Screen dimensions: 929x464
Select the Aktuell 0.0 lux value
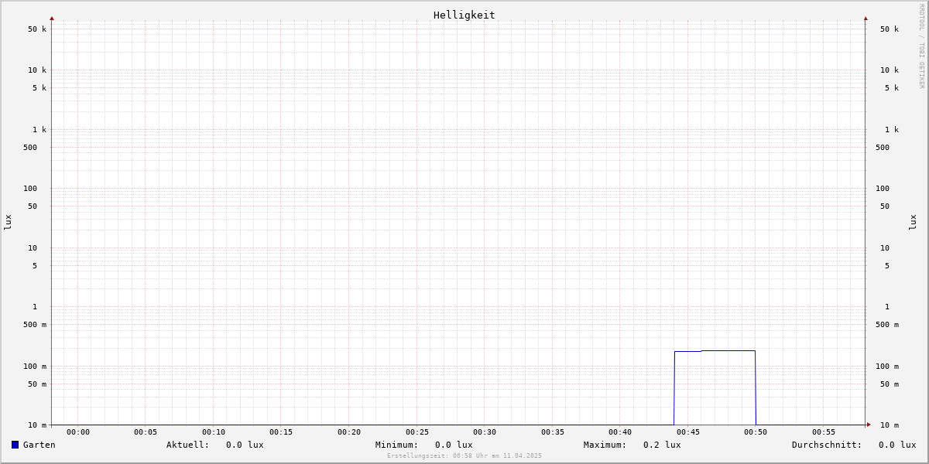[245, 445]
